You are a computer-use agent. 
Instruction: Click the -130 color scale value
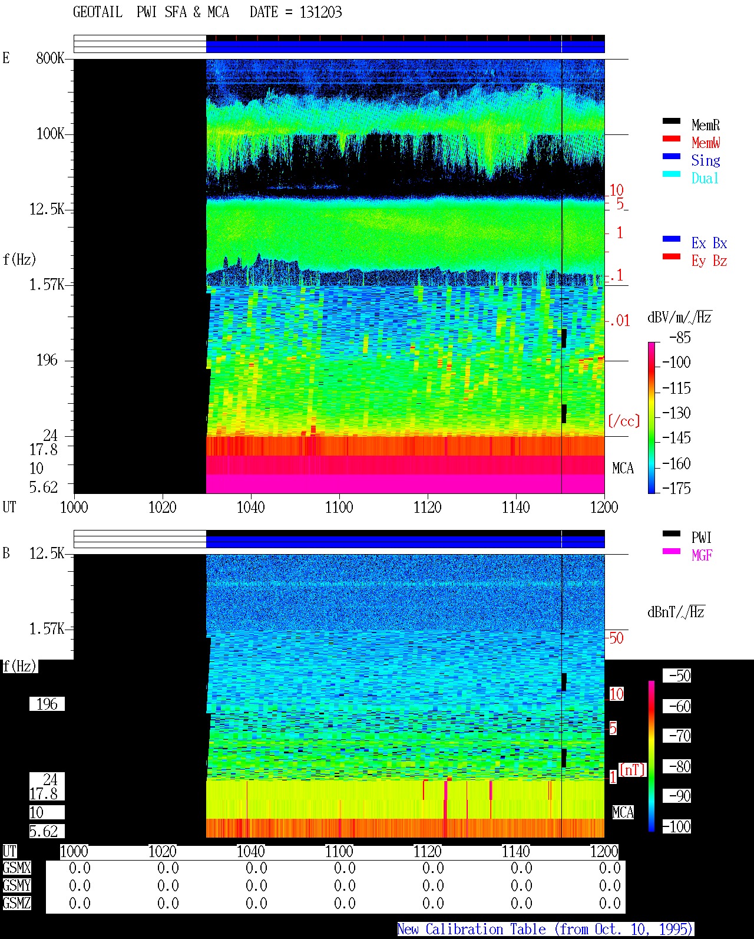[x=676, y=413]
